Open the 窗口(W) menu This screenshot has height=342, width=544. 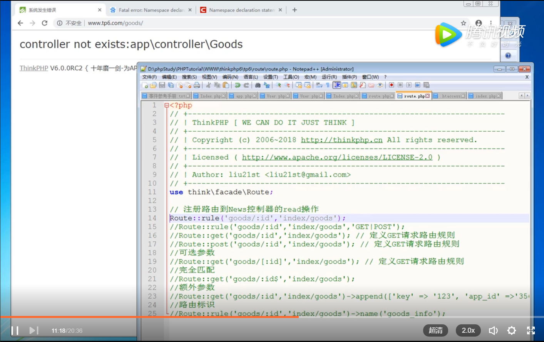click(x=370, y=77)
